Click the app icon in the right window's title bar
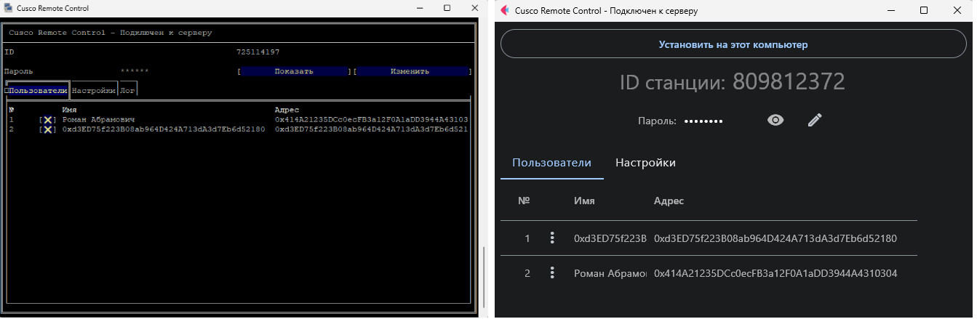This screenshot has width=977, height=319. [x=505, y=10]
